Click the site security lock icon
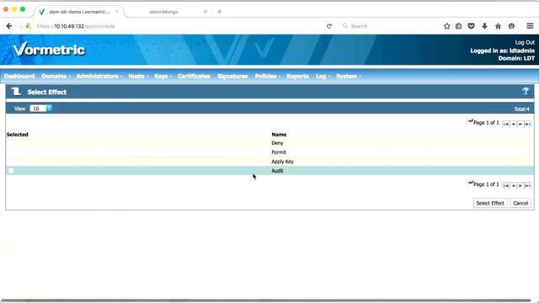539x303 pixels. 29,26
